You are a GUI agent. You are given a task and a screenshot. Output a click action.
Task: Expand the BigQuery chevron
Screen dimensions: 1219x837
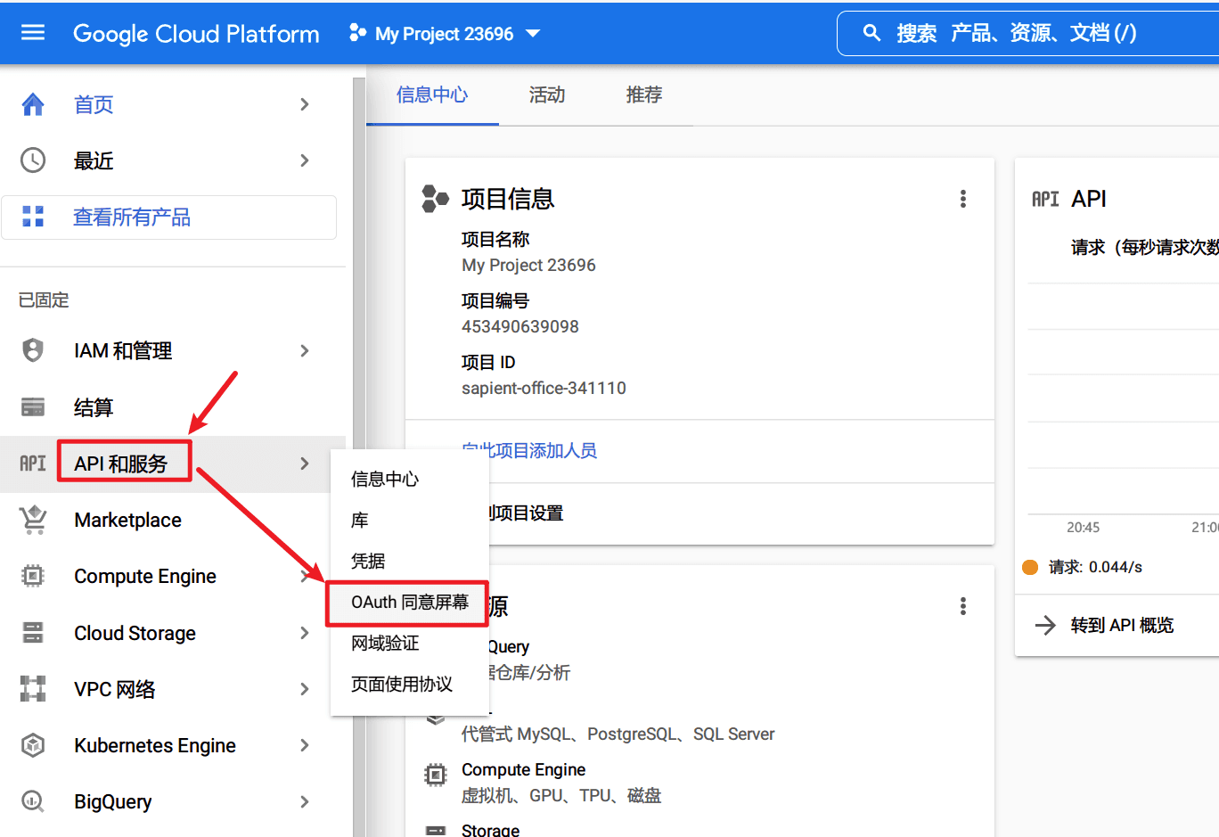coord(305,801)
